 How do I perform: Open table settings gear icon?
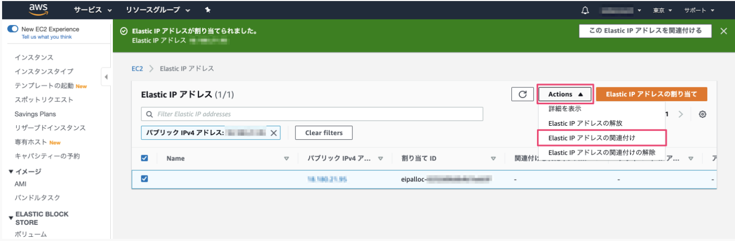tap(702, 114)
